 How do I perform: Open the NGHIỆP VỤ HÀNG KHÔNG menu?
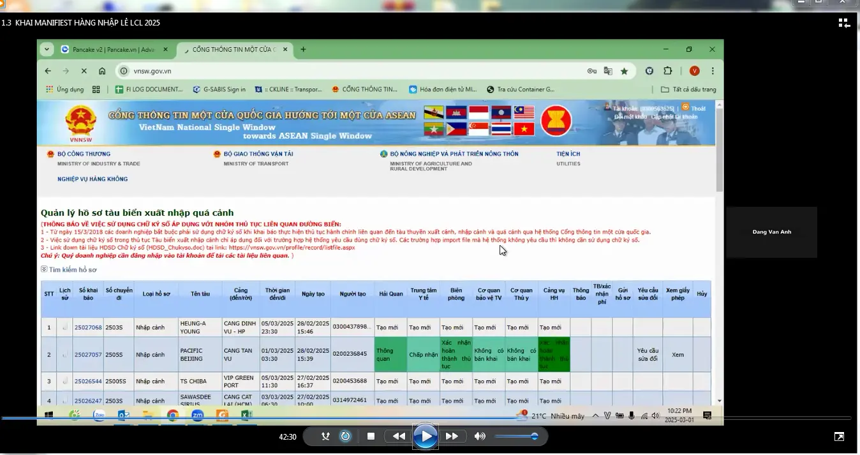[93, 179]
